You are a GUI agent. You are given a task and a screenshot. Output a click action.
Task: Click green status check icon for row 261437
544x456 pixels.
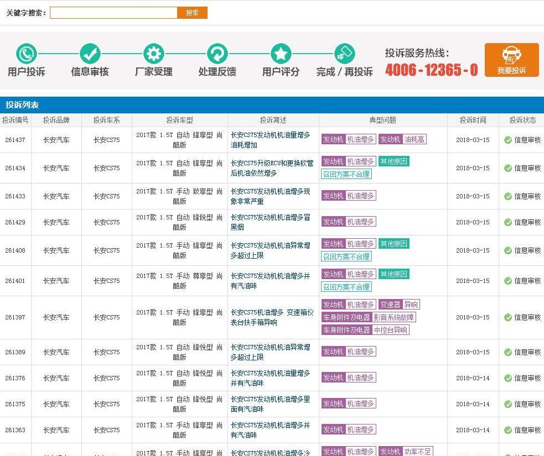tap(508, 140)
